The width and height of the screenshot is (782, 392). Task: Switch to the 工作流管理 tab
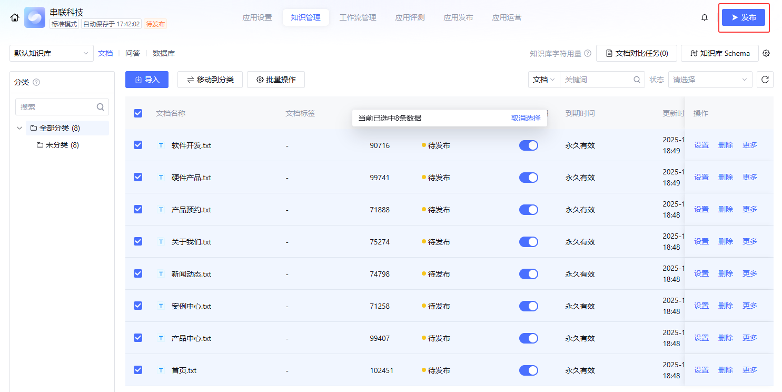(x=358, y=17)
